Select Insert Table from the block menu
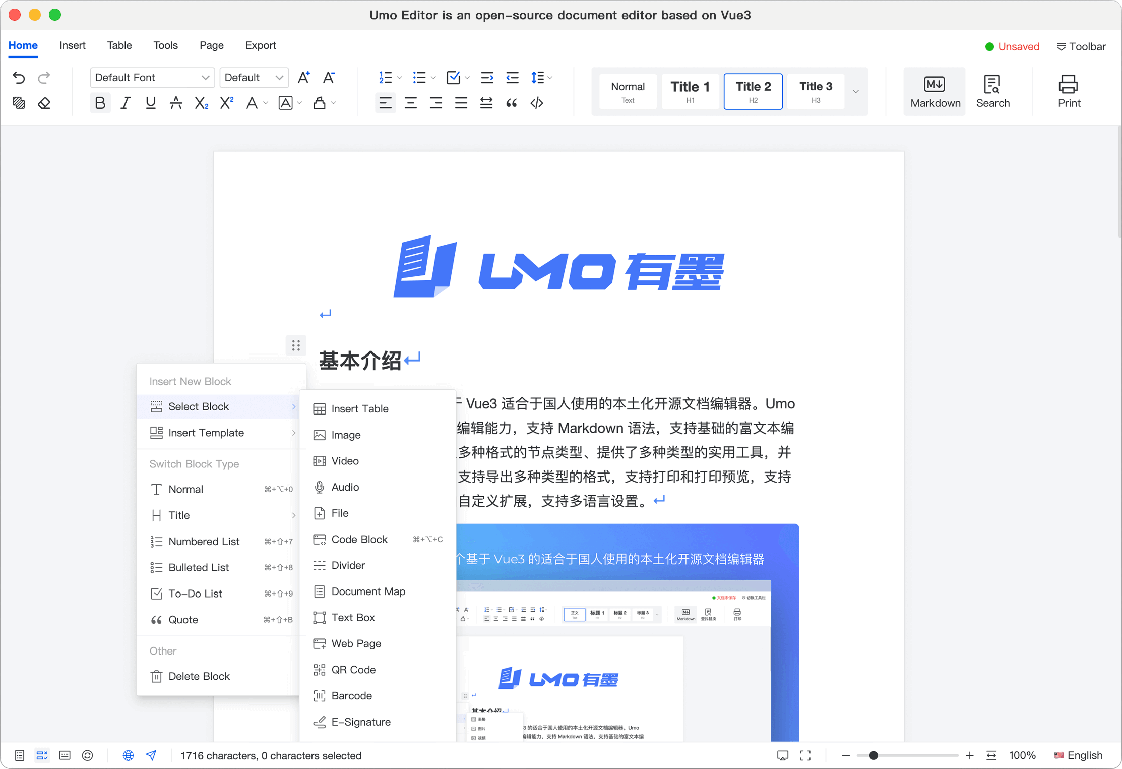This screenshot has width=1122, height=769. [x=359, y=408]
